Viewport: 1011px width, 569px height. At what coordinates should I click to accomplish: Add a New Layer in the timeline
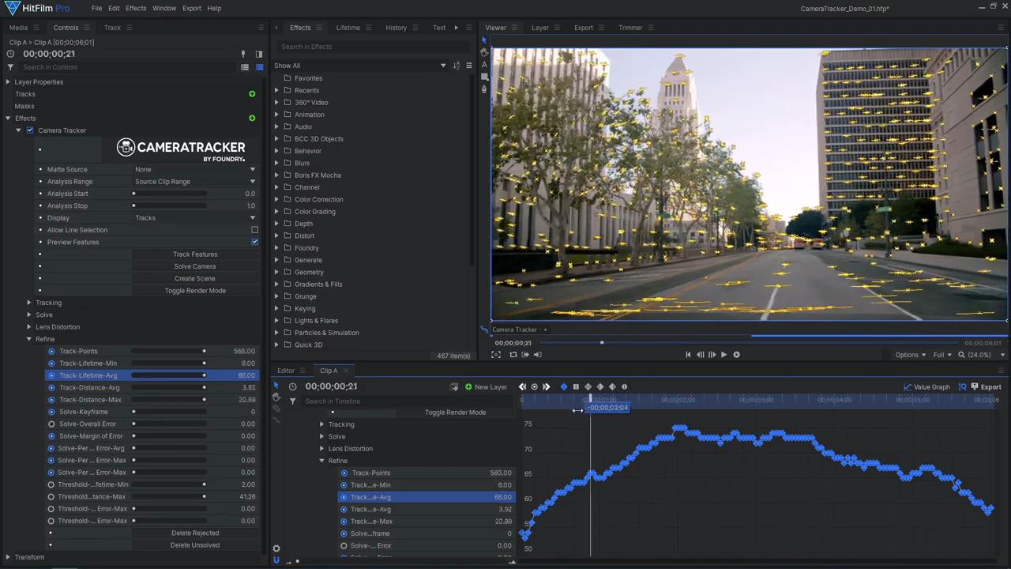pos(486,387)
